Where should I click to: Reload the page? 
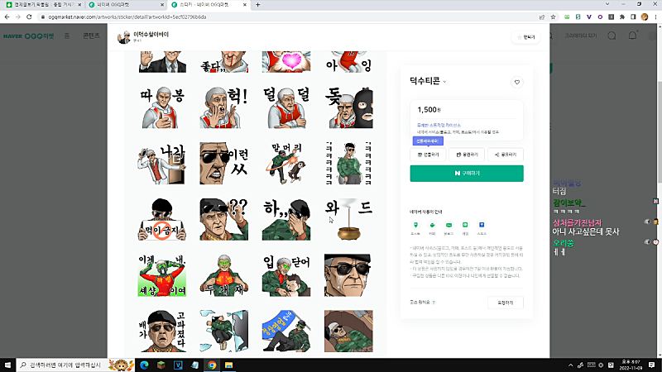click(x=29, y=17)
